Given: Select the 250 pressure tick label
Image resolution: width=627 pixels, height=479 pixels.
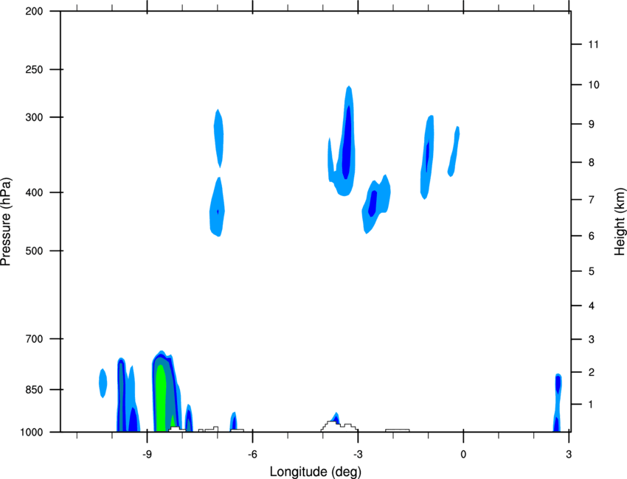Looking at the screenshot, I should pyautogui.click(x=34, y=69).
